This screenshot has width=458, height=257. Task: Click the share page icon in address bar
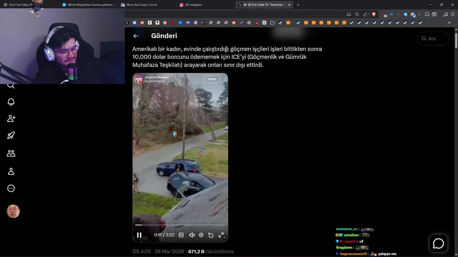pyautogui.click(x=365, y=14)
